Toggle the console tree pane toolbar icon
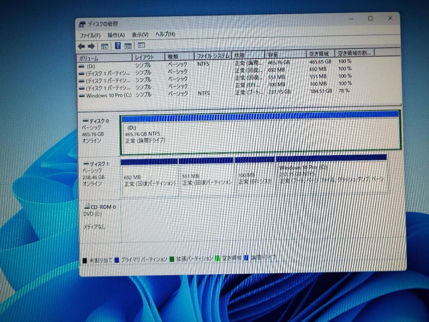Screen dimensions: 429x322 pyautogui.click(x=105, y=46)
